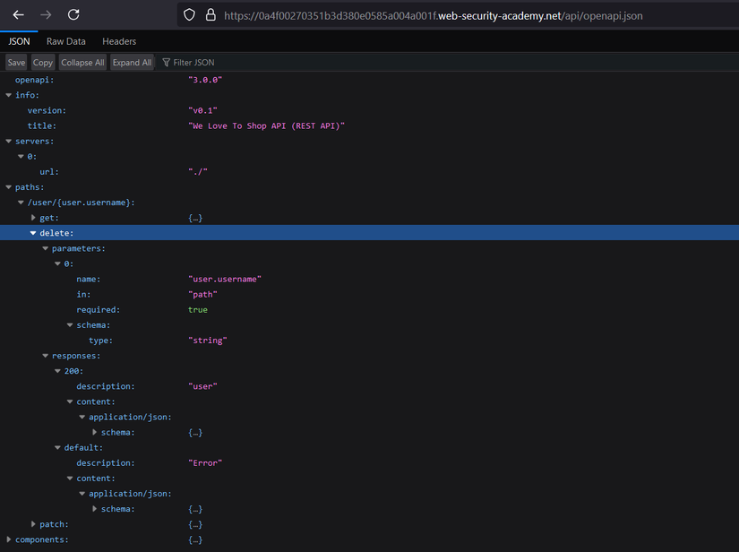Collapse the servers 0 entry arrow
This screenshot has width=739, height=552.
(x=21, y=157)
